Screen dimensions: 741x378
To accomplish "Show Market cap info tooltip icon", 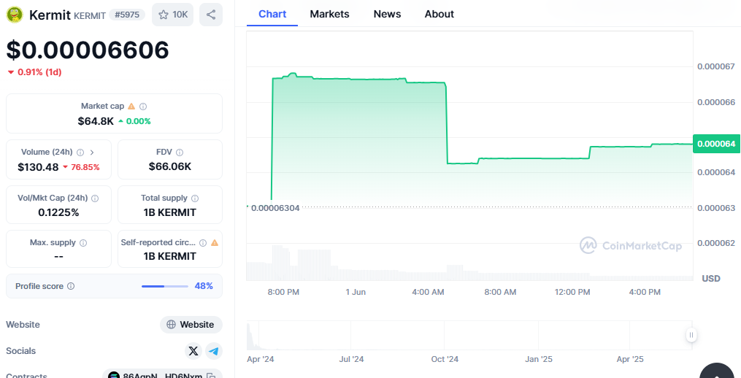I will tap(143, 107).
